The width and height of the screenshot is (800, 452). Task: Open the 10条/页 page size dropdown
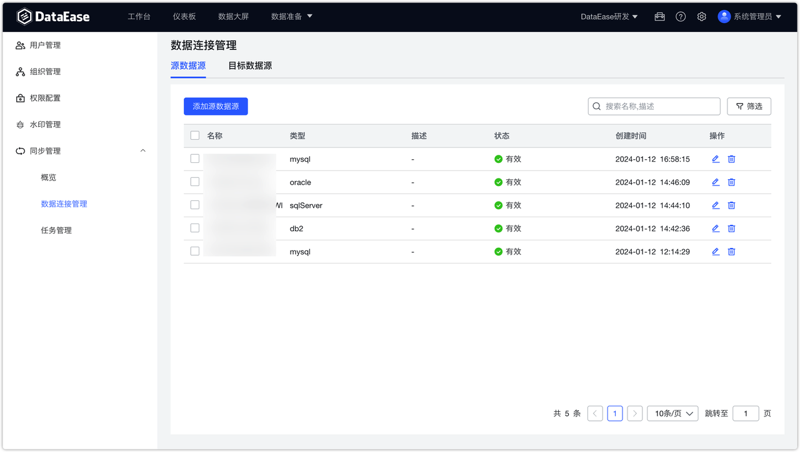(672, 413)
